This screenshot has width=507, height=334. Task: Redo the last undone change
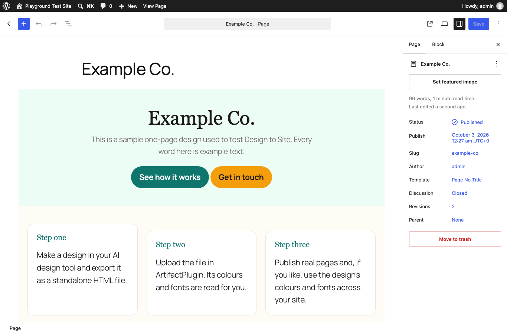(x=53, y=24)
